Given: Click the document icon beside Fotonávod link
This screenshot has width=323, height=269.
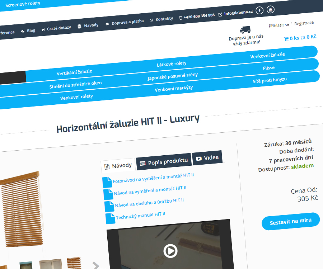Looking at the screenshot, I should click(107, 182).
